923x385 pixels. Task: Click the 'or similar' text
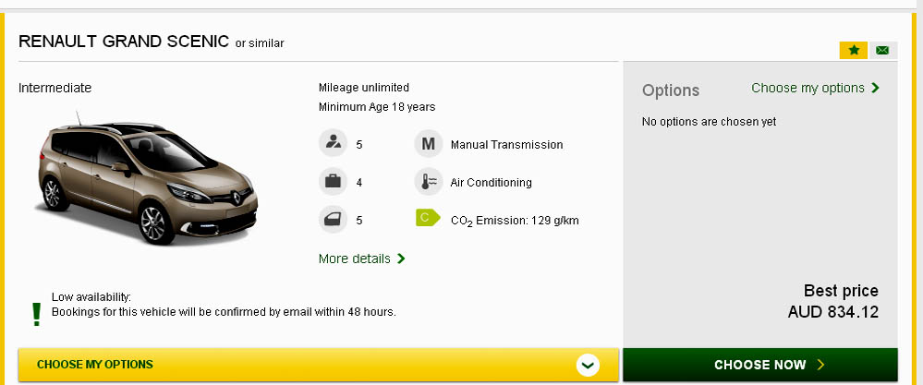pyautogui.click(x=260, y=43)
